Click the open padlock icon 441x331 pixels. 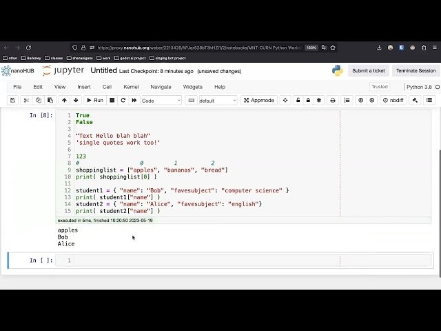(298, 100)
